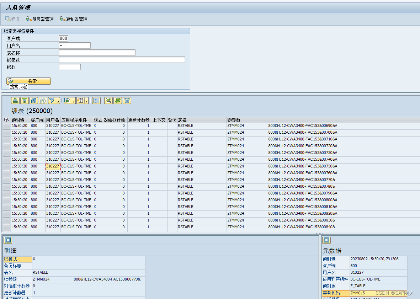Click the export spreadsheet icon
This screenshot has height=299, width=420.
(x=67, y=101)
